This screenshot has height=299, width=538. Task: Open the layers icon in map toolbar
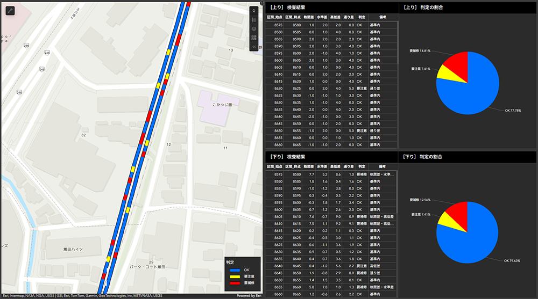click(254, 28)
